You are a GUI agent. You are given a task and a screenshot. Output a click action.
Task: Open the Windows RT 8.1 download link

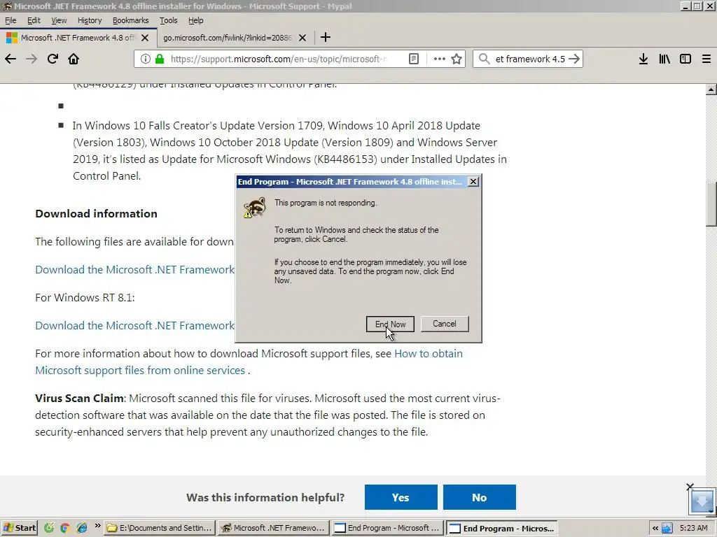click(x=135, y=326)
